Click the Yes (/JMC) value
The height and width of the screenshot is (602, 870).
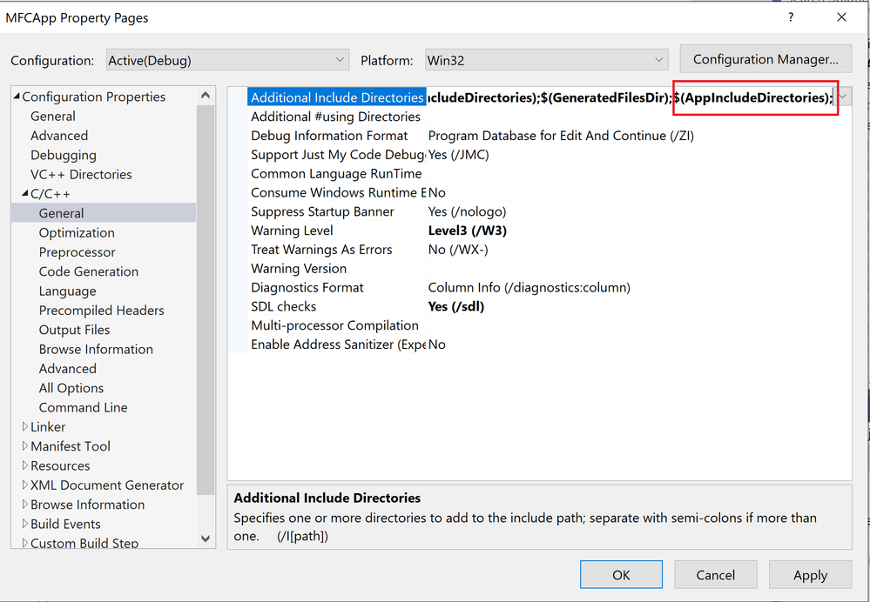pyautogui.click(x=458, y=154)
